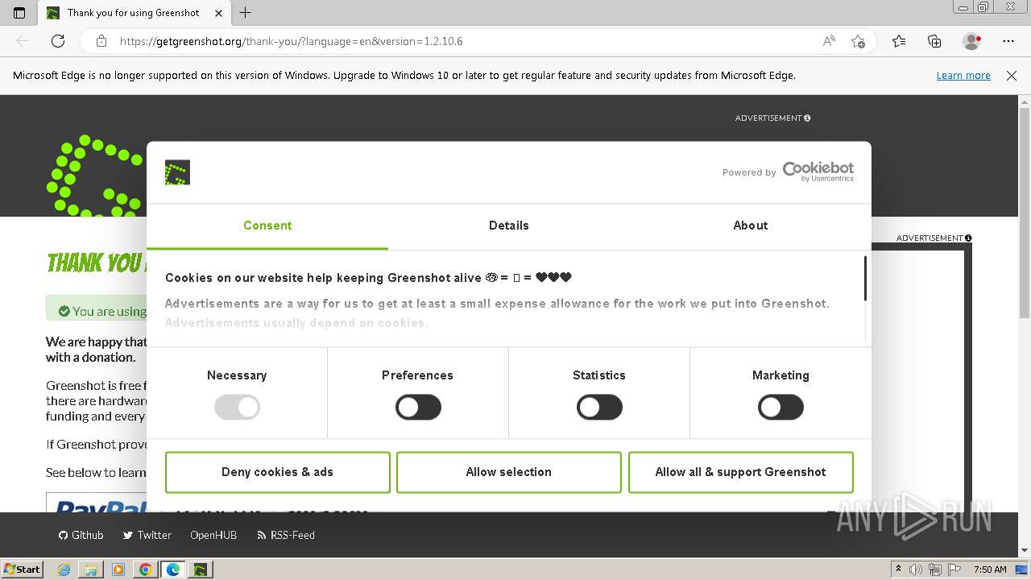The width and height of the screenshot is (1031, 580).
Task: Dismiss the Edge unsupported notice bar
Action: [x=1012, y=76]
